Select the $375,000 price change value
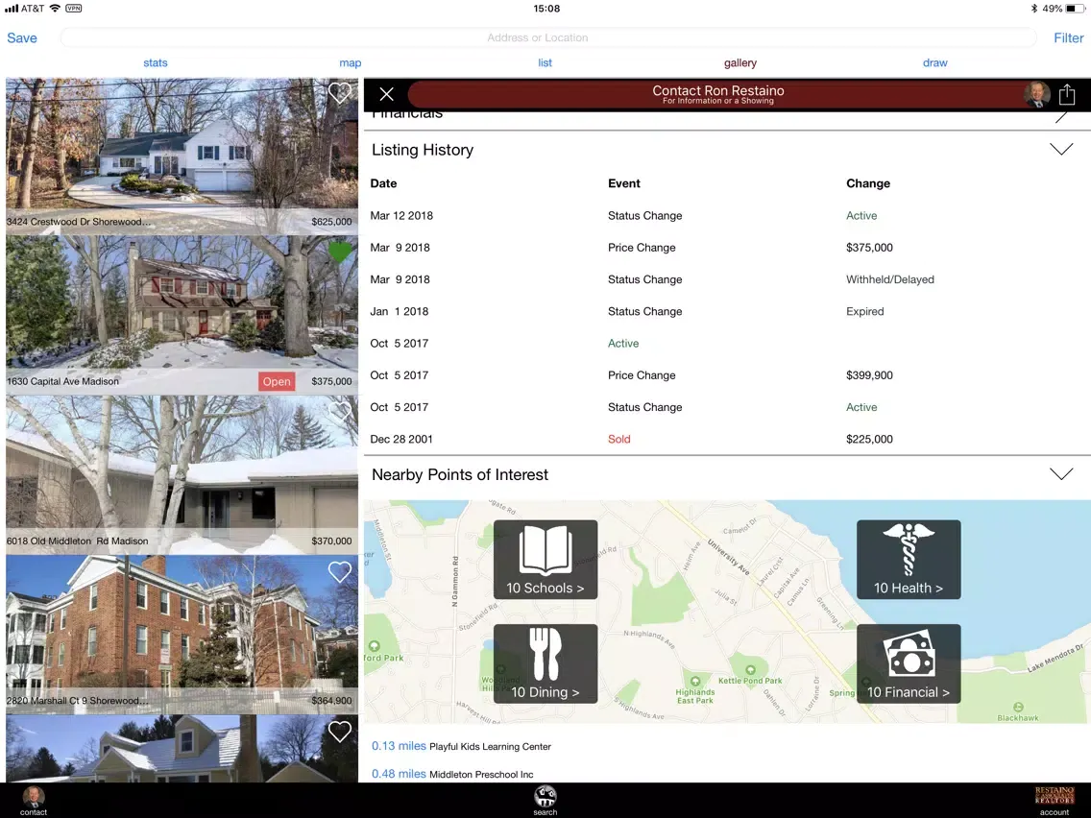 coord(869,248)
